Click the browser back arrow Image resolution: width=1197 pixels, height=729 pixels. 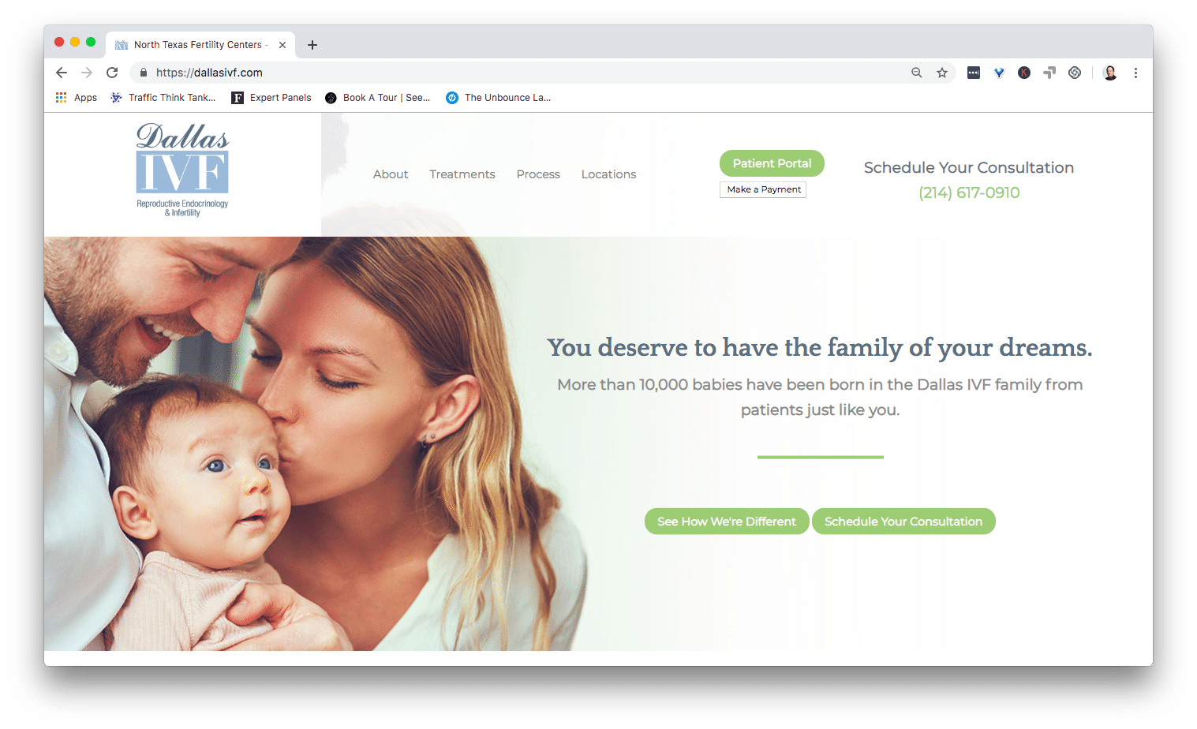coord(62,73)
